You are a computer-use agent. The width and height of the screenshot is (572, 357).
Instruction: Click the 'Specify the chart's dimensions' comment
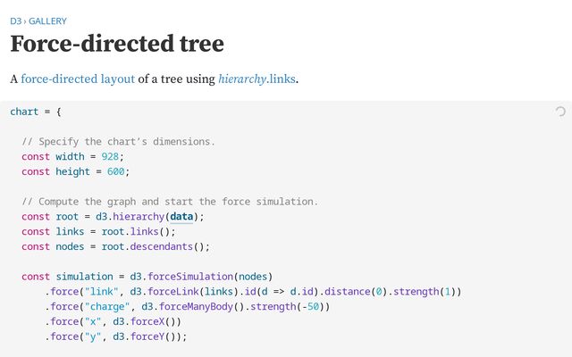119,141
